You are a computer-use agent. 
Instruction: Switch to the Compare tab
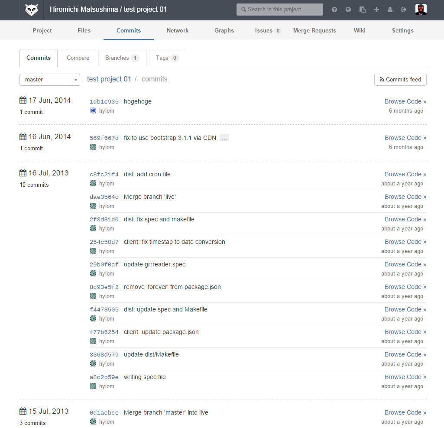tap(78, 58)
